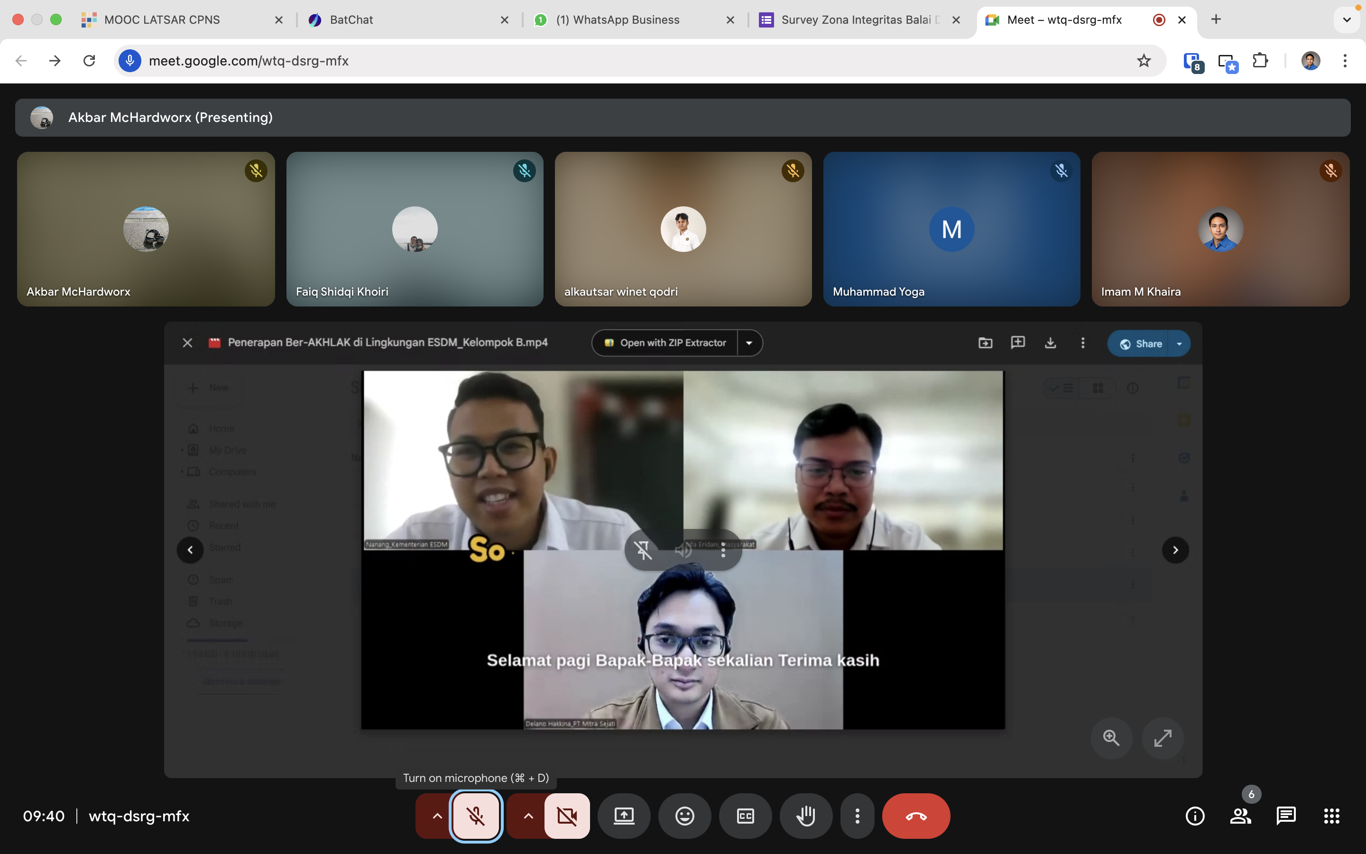Unpin the presentation tile

click(643, 549)
